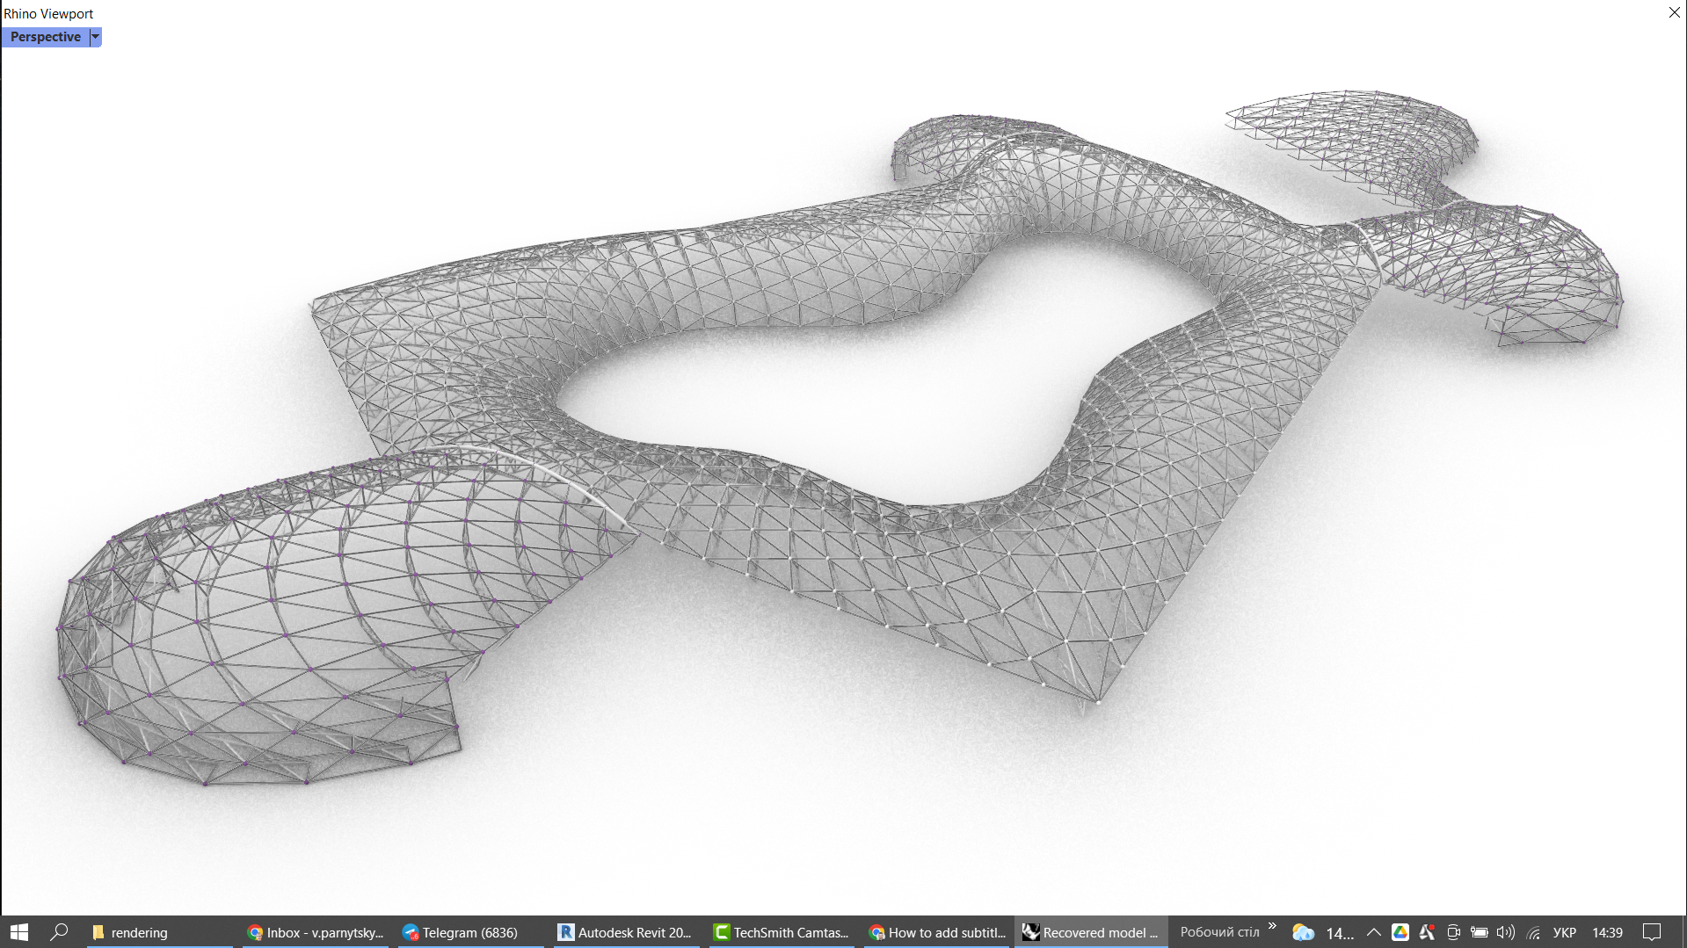1687x948 pixels.
Task: Open the notification action center
Action: point(1652,932)
